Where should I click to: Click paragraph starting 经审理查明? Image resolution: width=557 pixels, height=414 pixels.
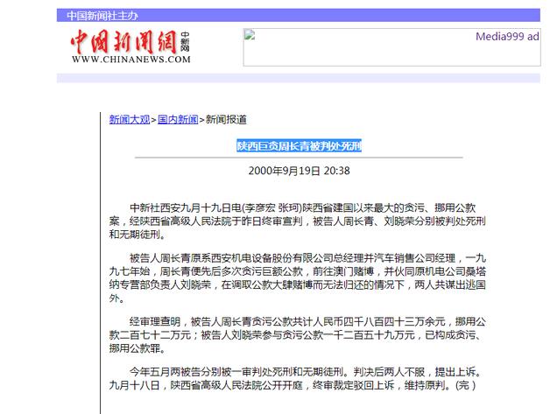(298, 335)
